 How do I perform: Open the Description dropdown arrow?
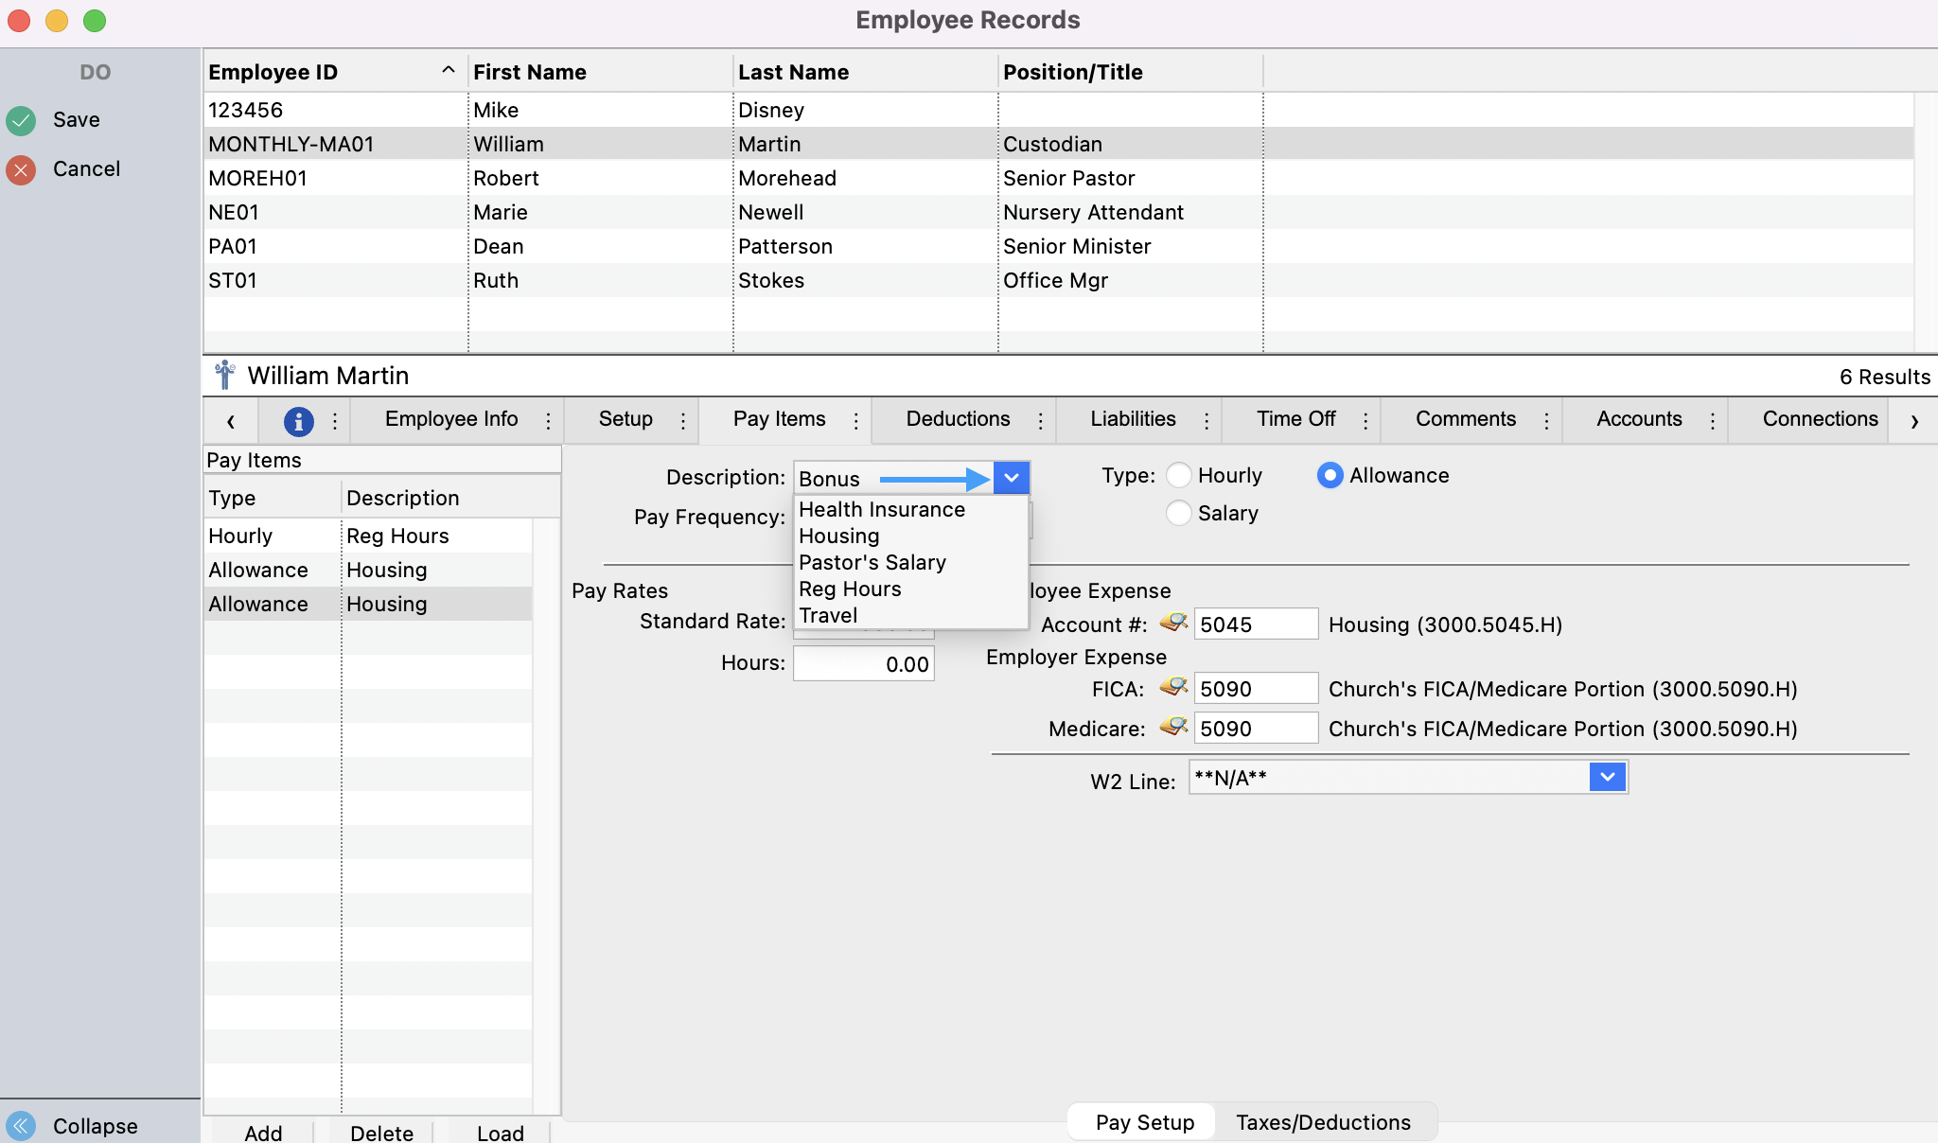point(1011,478)
